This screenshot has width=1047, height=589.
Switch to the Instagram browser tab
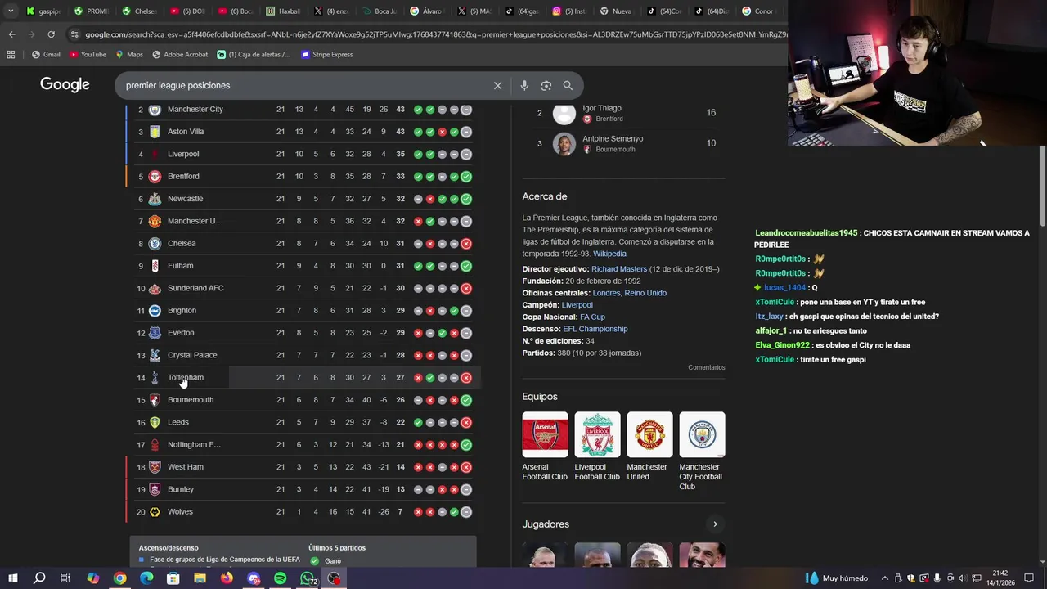click(570, 11)
